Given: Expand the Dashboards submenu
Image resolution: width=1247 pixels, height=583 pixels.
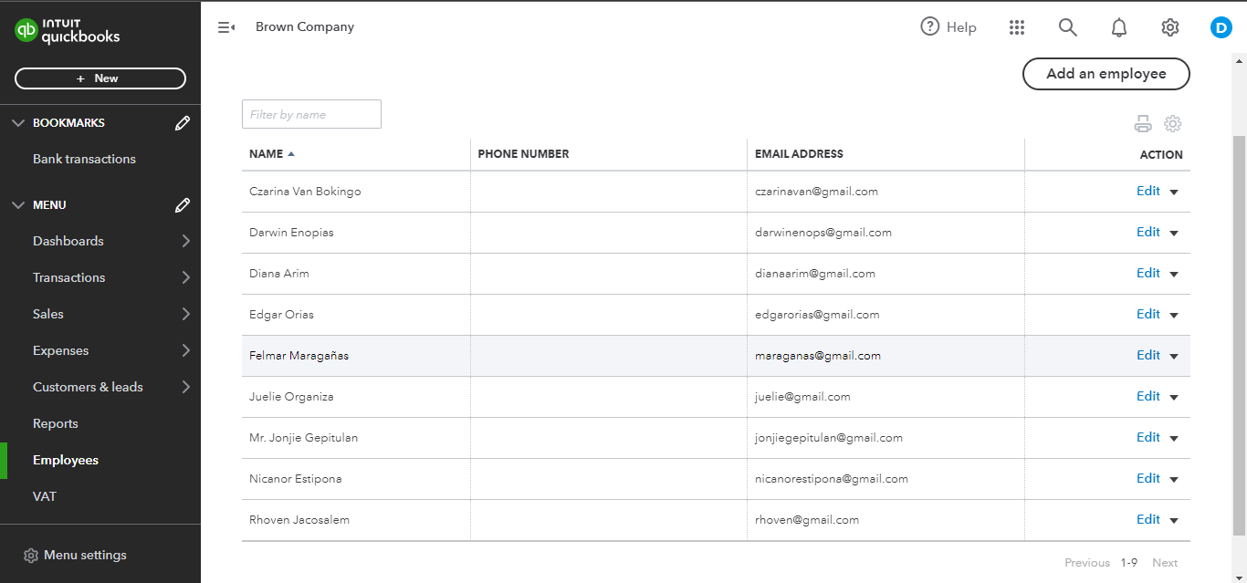Looking at the screenshot, I should coord(186,241).
